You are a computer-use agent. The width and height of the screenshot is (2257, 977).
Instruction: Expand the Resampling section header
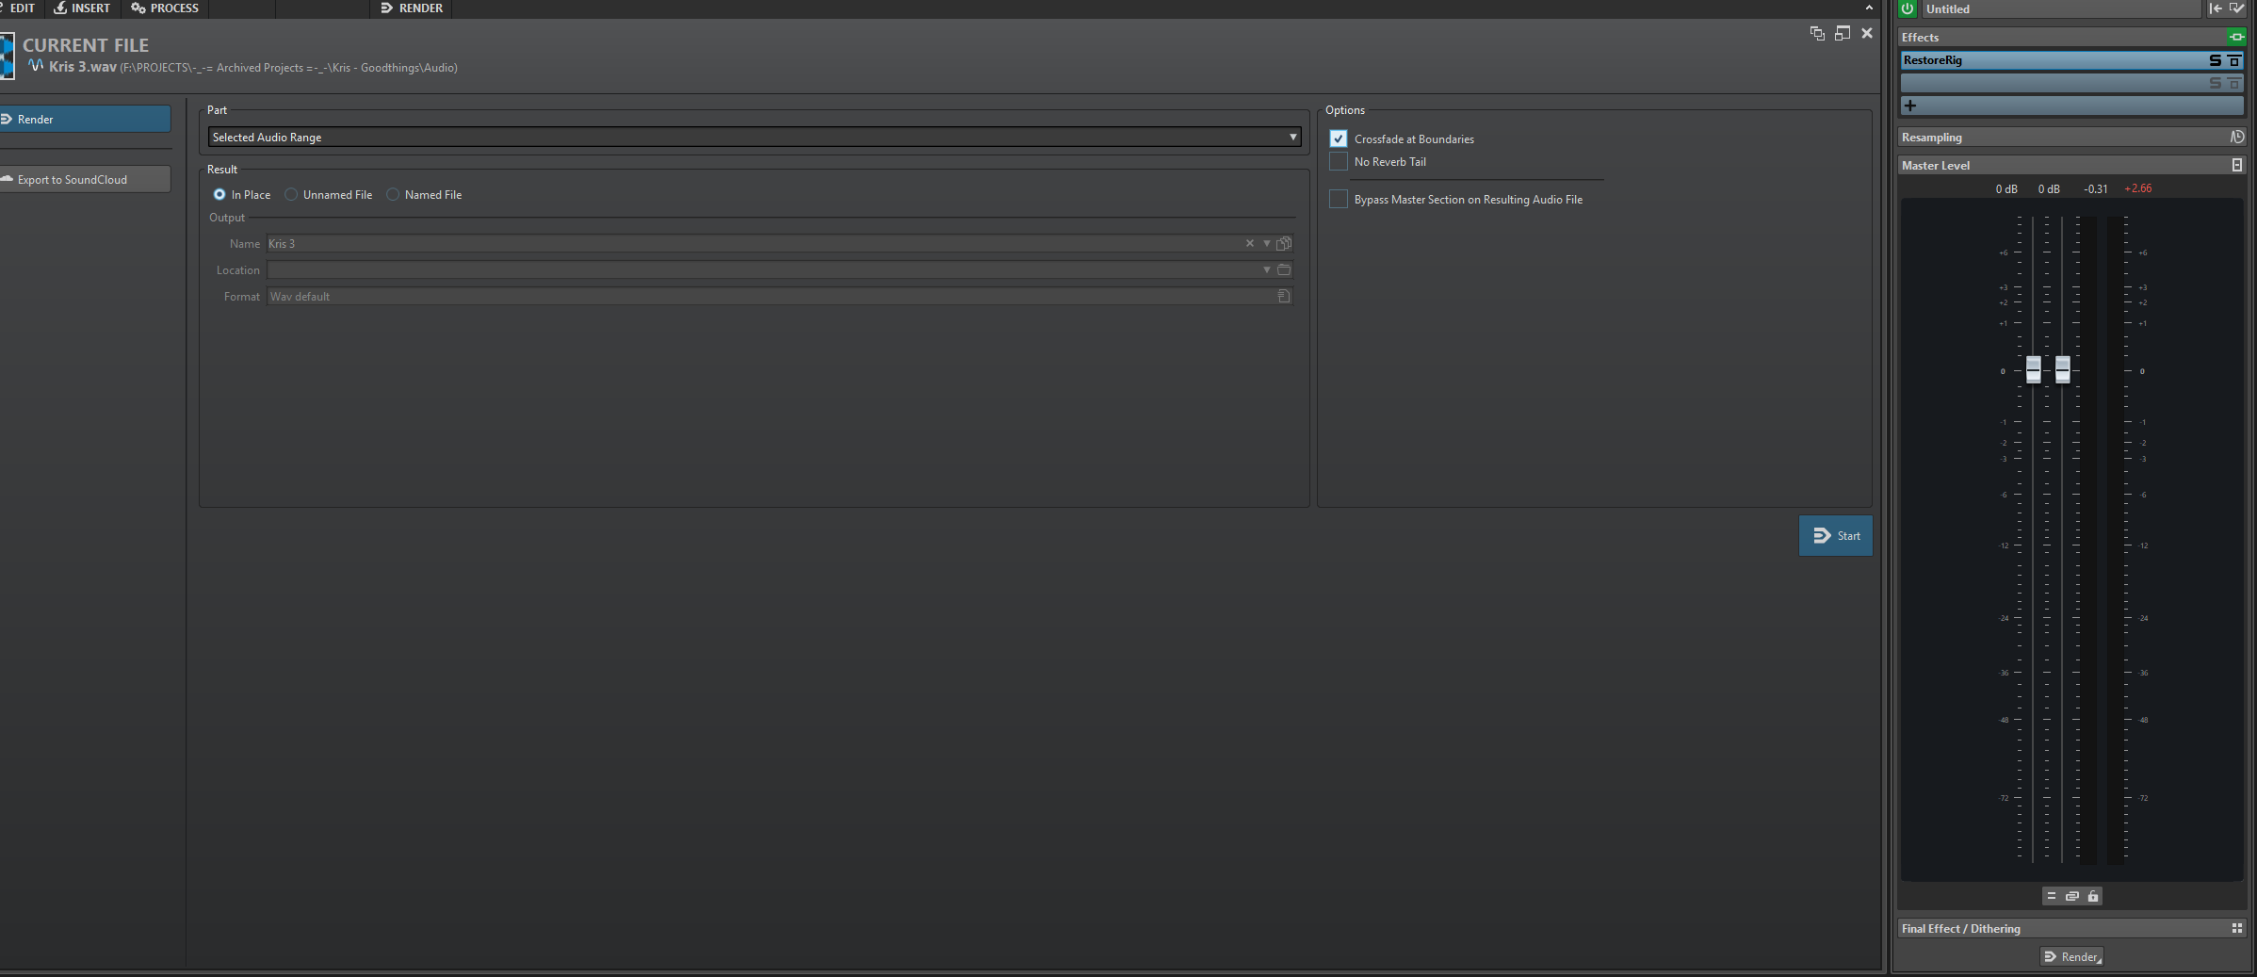(x=2063, y=137)
